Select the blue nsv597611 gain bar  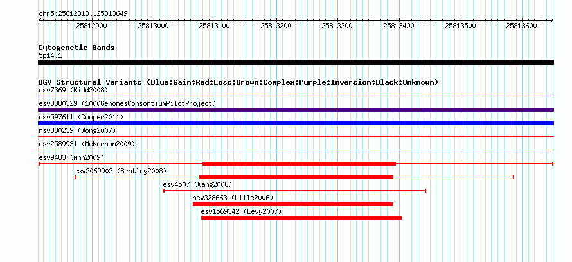point(296,123)
